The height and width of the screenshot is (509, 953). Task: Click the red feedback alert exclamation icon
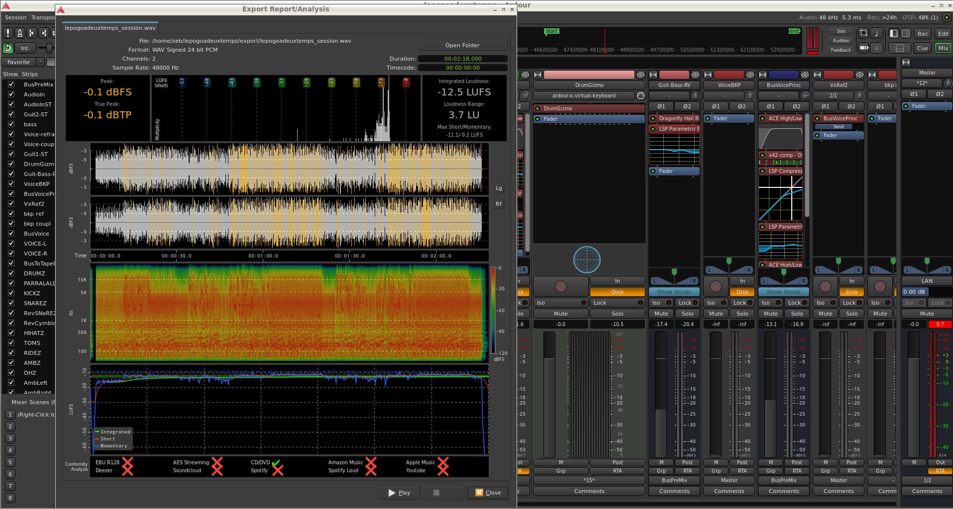point(8,33)
